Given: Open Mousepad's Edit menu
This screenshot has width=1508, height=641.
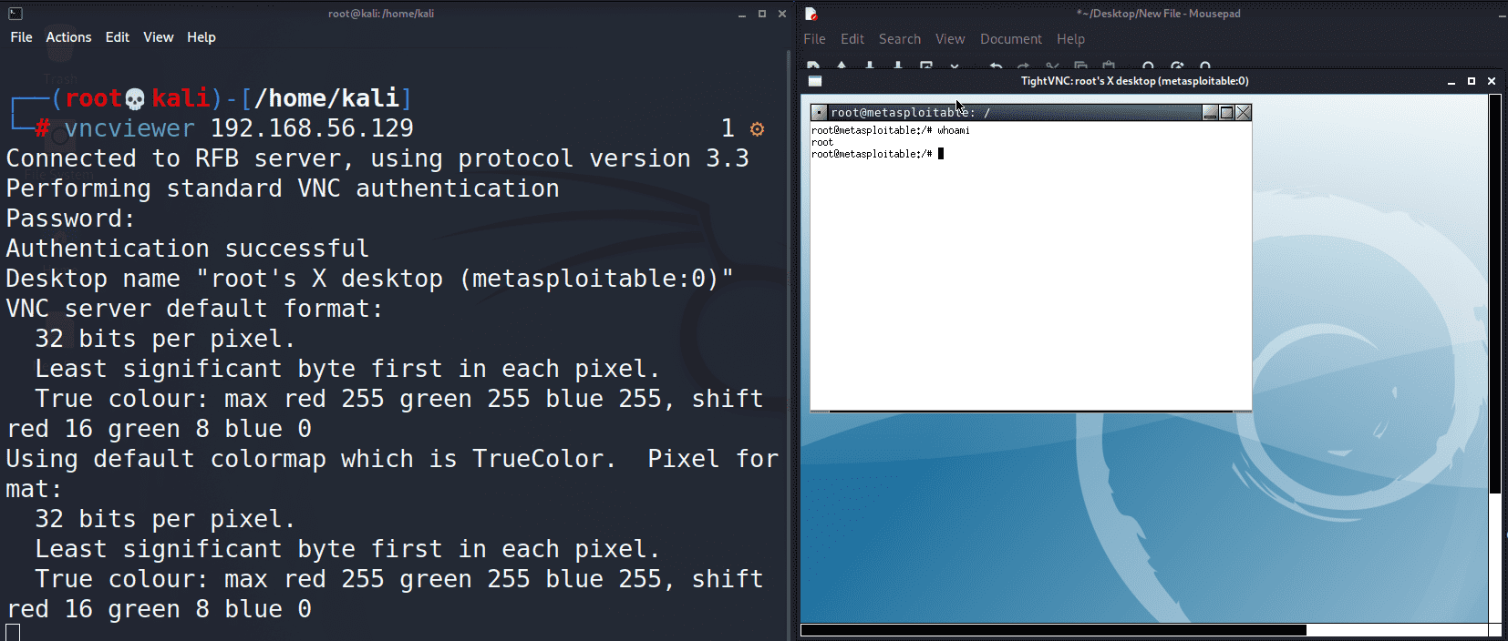Looking at the screenshot, I should click(x=852, y=39).
